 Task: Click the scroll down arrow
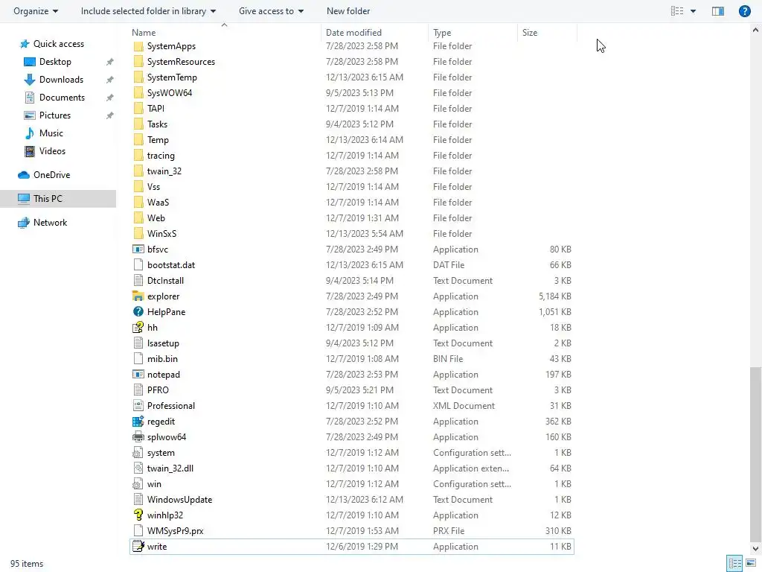point(755,549)
